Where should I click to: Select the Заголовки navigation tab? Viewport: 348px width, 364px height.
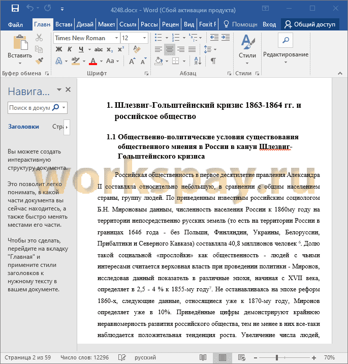[23, 127]
